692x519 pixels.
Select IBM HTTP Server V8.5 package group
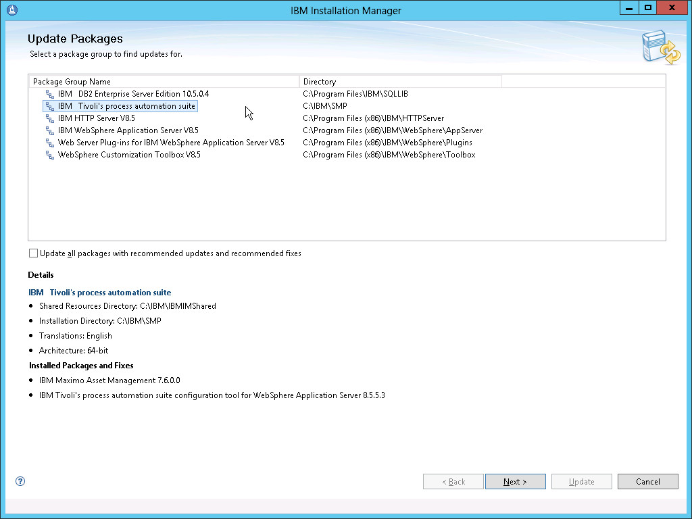tap(96, 118)
